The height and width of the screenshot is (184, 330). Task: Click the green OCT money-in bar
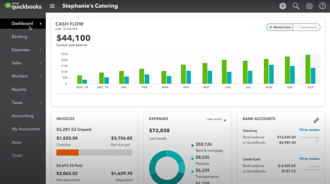point(308,69)
